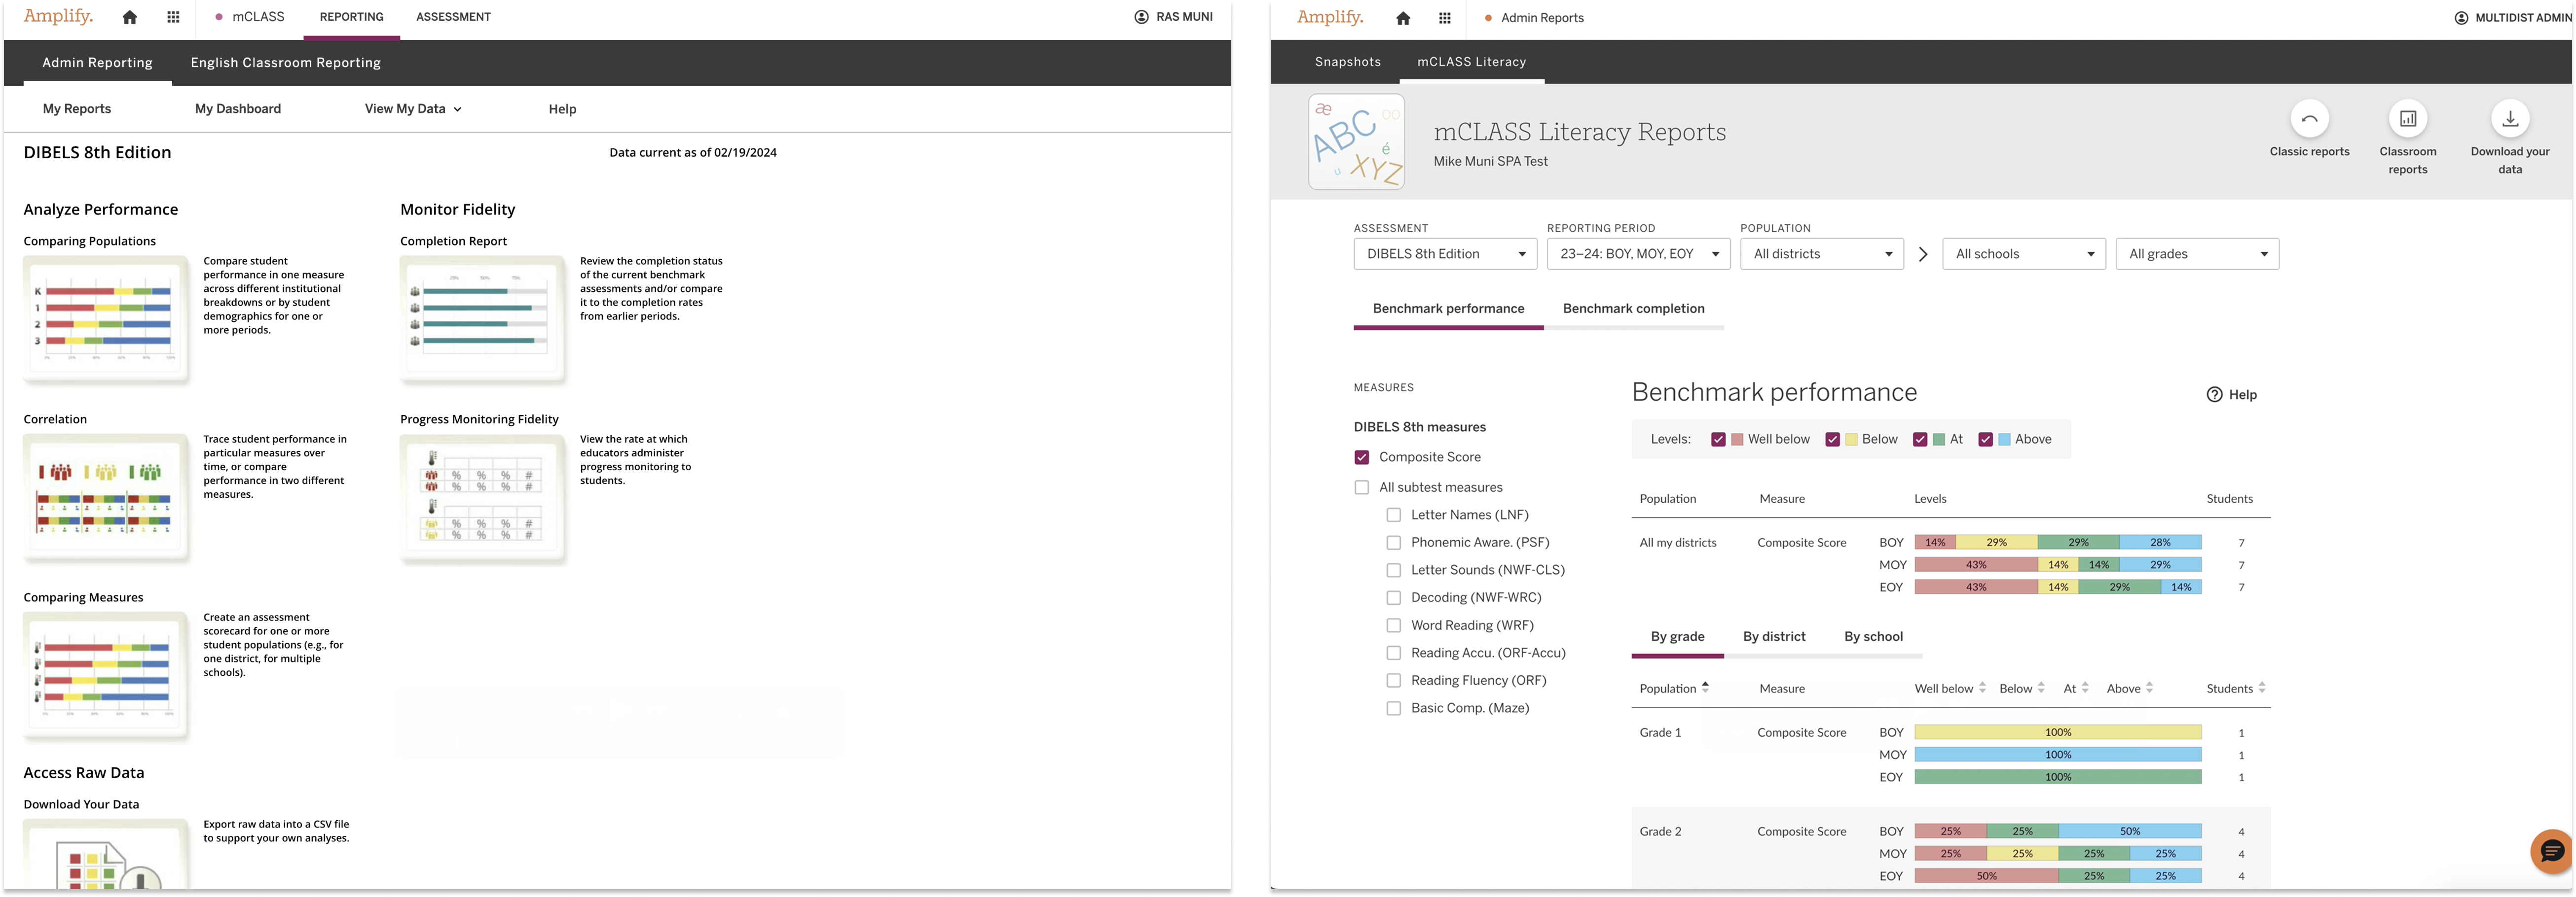The image size is (2576, 897).
Task: Open Completion Report link
Action: click(453, 241)
